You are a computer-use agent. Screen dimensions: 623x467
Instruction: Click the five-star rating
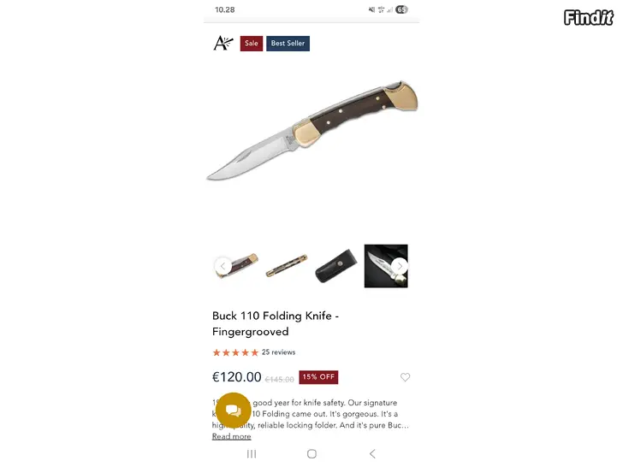click(235, 352)
